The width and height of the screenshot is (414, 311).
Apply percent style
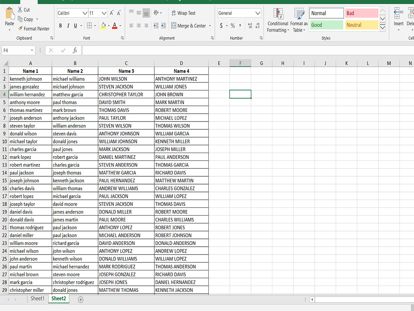[233, 26]
